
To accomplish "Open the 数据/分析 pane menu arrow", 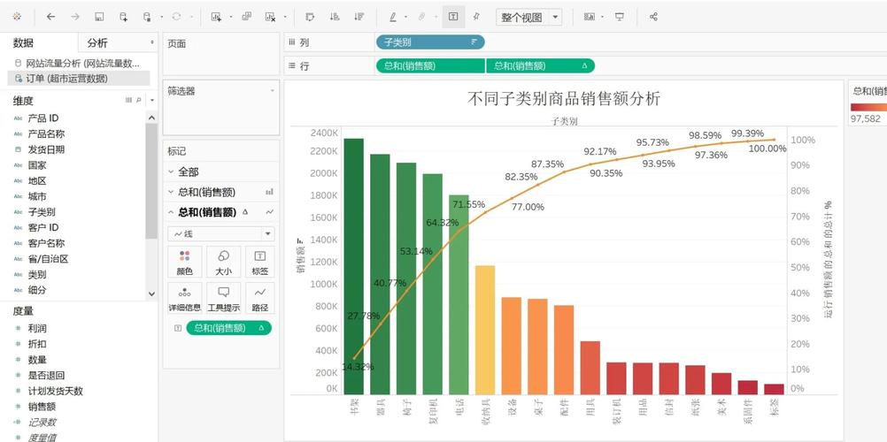I will click(x=151, y=43).
